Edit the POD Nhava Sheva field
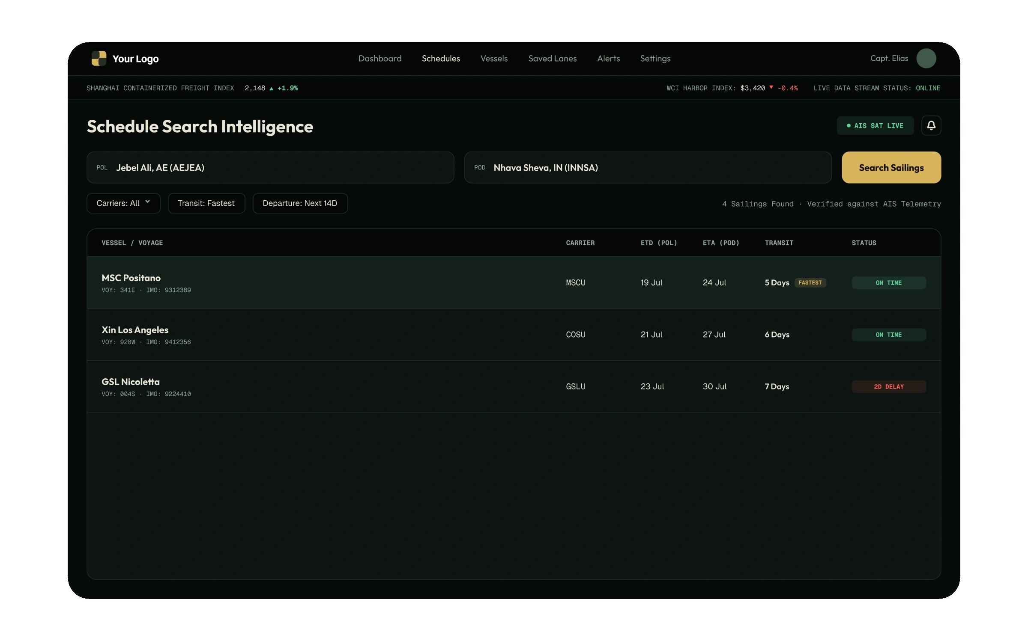The width and height of the screenshot is (1028, 641). (648, 168)
